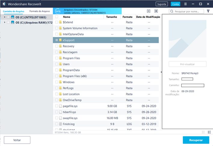Check the OS (C:)(NTFS) tree checkbox
213x146 pixels.
pos(8,17)
